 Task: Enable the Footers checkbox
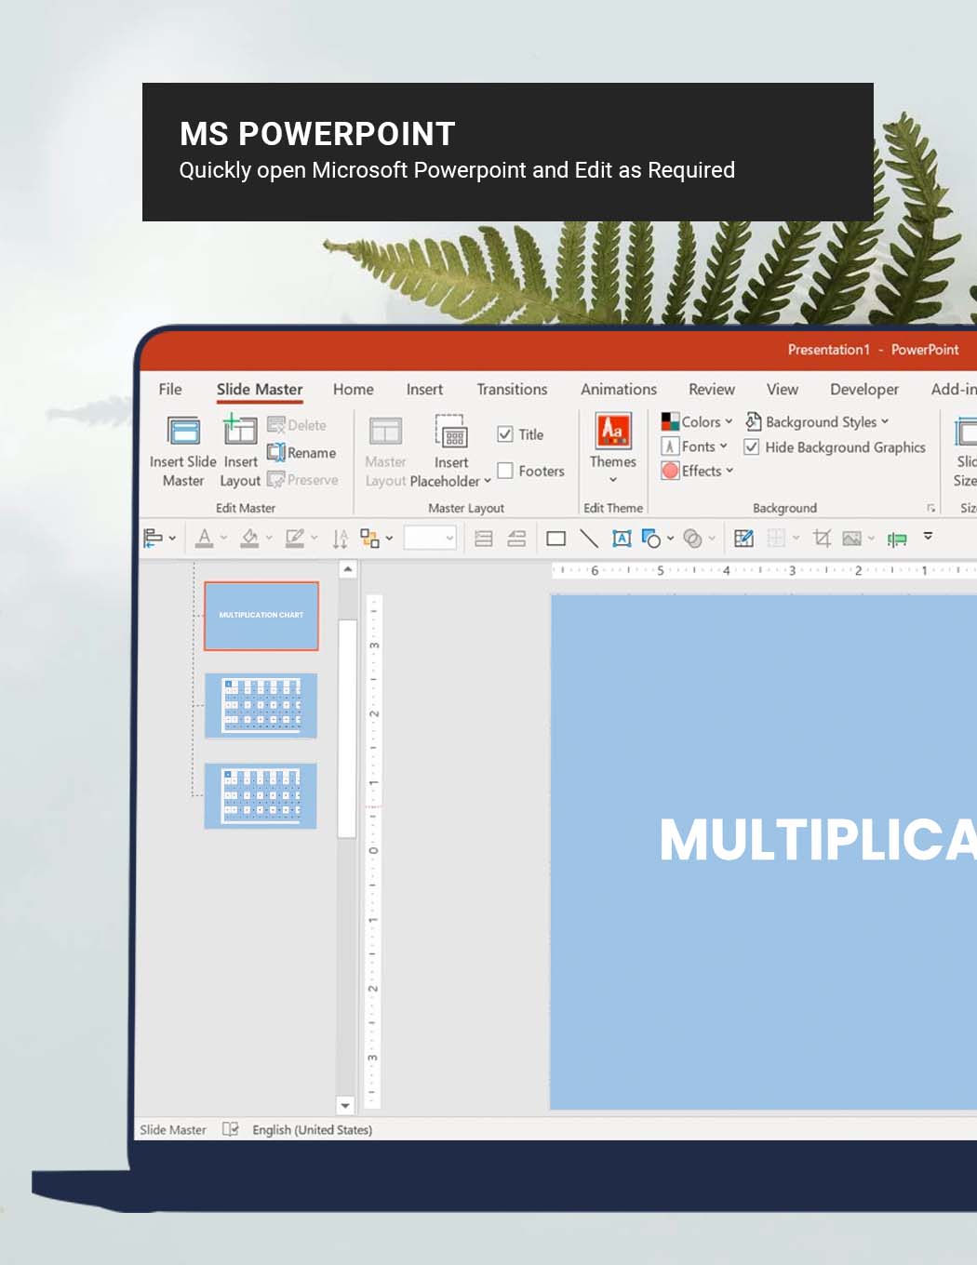pyautogui.click(x=505, y=471)
